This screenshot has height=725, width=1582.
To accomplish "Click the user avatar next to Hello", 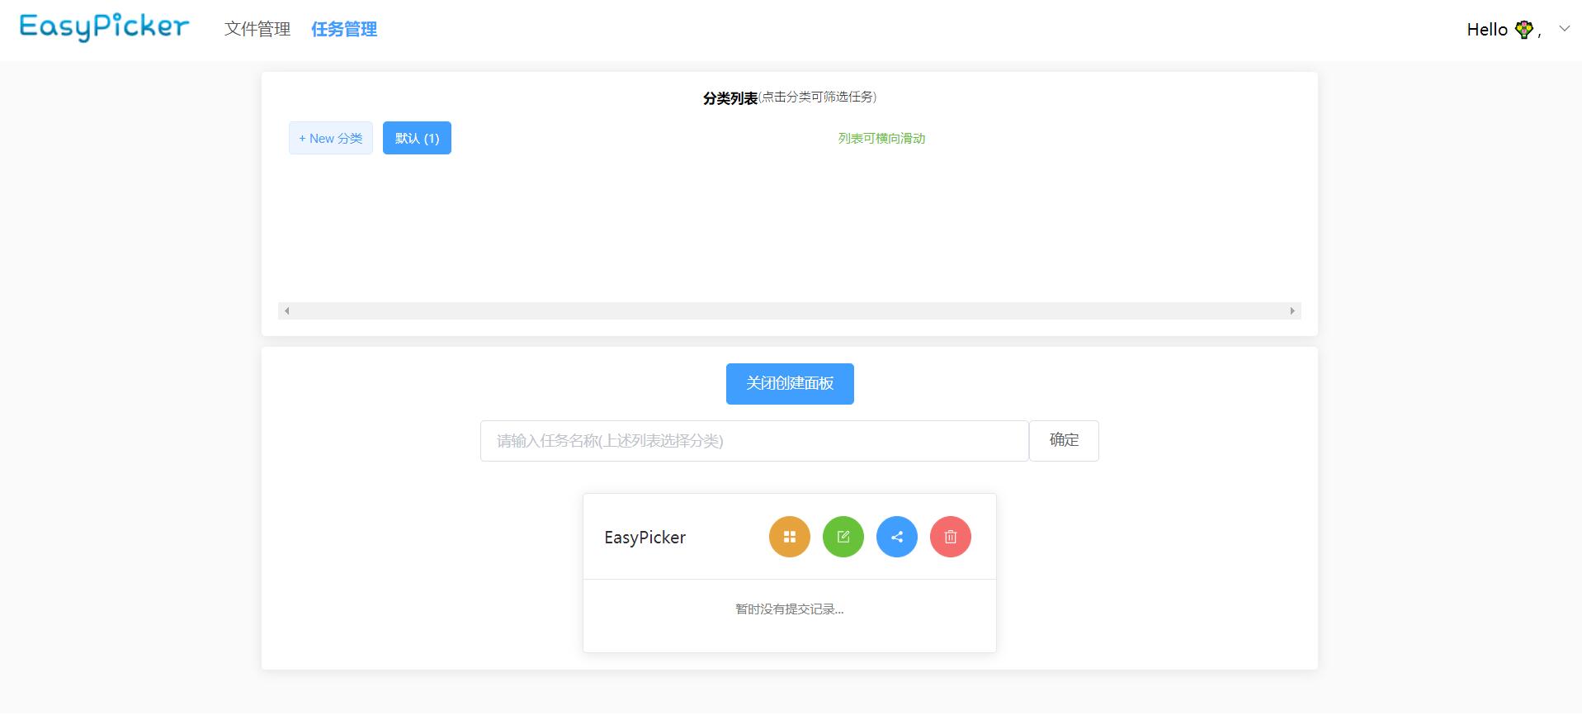I will 1523,30.
